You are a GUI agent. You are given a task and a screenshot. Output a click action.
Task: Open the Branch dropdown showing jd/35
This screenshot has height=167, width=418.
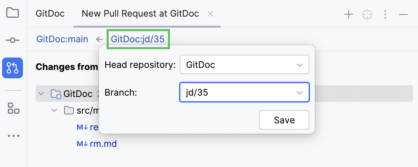pos(244,92)
